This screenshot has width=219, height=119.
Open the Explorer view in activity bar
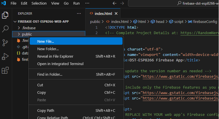point(5,15)
